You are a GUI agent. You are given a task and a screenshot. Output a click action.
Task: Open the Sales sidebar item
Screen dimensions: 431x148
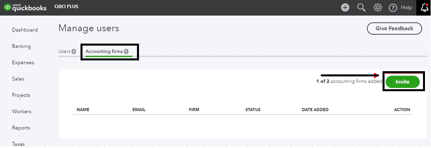pos(18,79)
